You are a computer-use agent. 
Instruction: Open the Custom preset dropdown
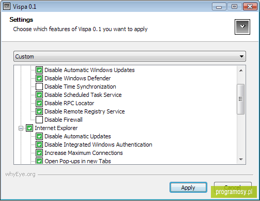130,56
